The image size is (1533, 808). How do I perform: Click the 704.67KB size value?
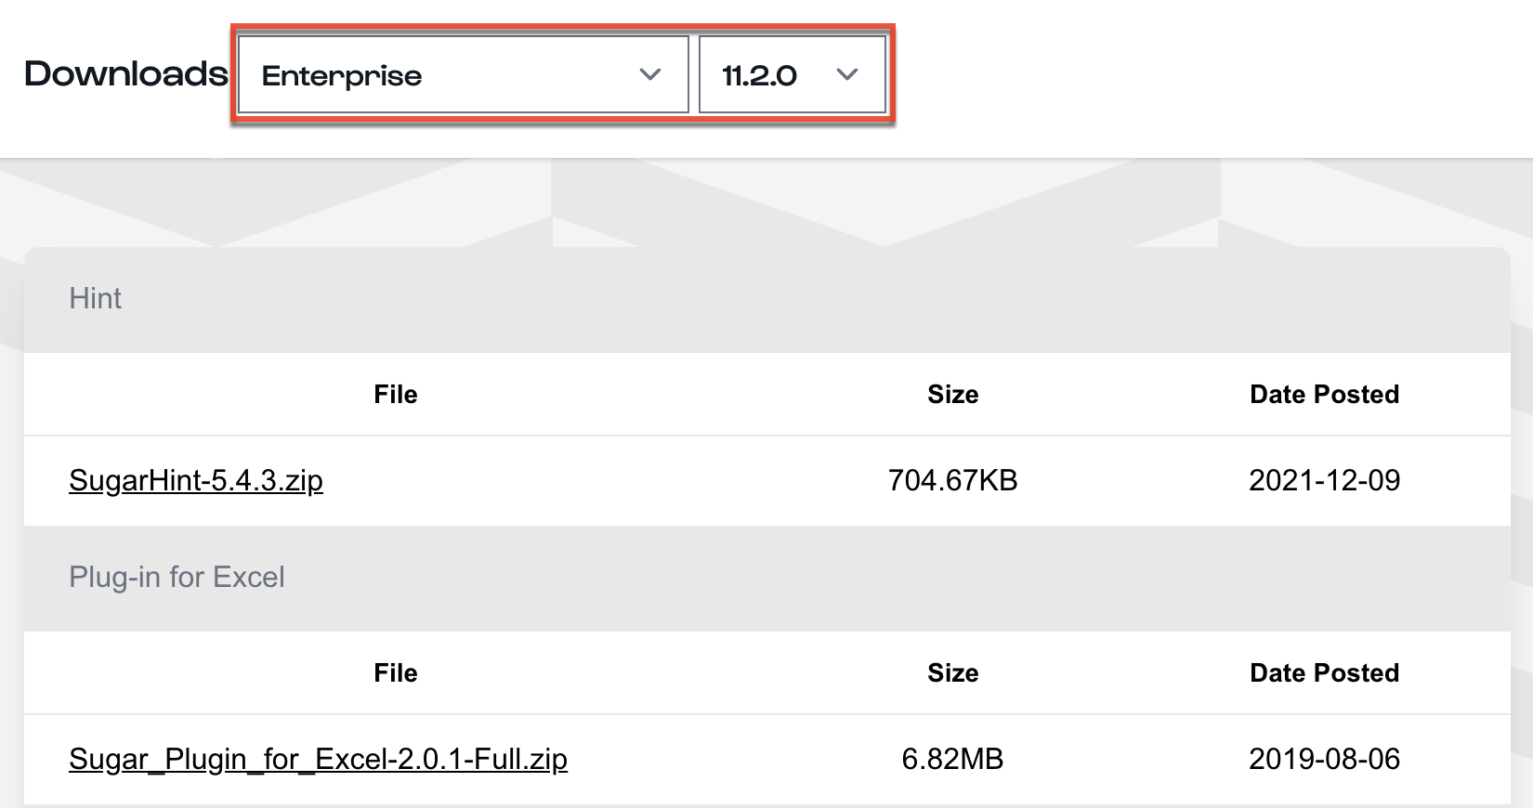pos(952,480)
